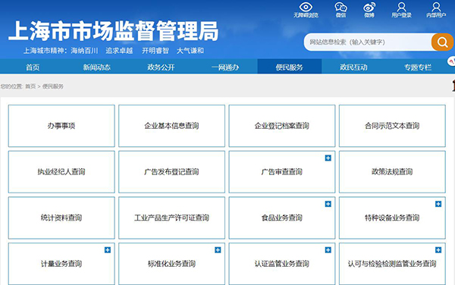The image size is (455, 285).
Task: Go to 一网通办 in navigation bar
Action: (225, 67)
